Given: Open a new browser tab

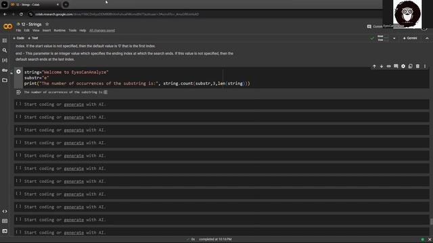Looking at the screenshot, I should (66, 5).
